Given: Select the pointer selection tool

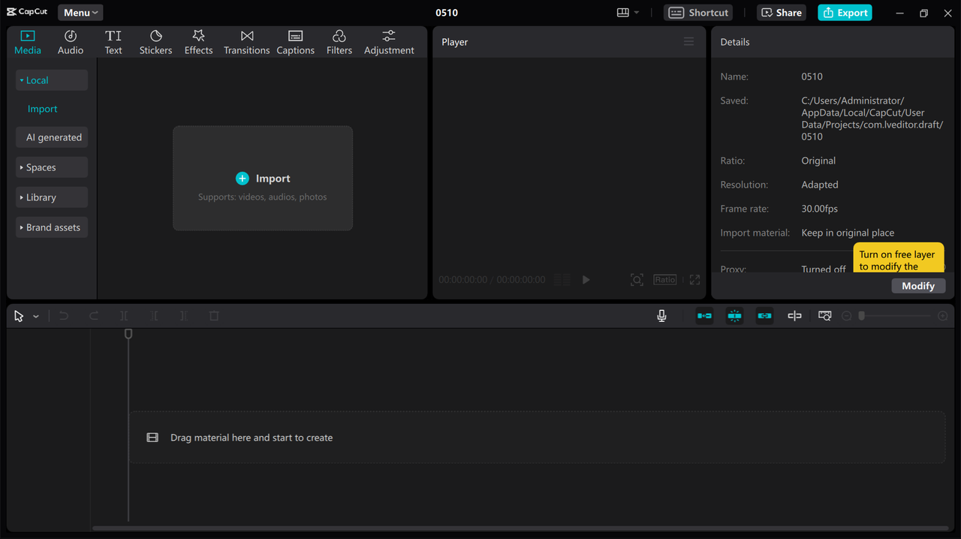Looking at the screenshot, I should [x=19, y=316].
